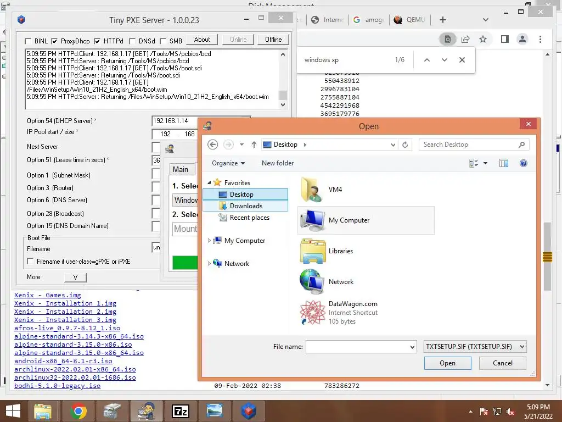562x422 pixels.
Task: Click Chrome's share page icon
Action: pos(465,39)
